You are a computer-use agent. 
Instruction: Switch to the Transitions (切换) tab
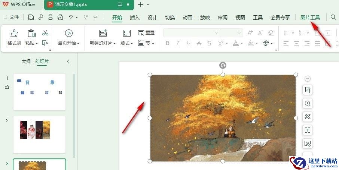tap(170, 18)
